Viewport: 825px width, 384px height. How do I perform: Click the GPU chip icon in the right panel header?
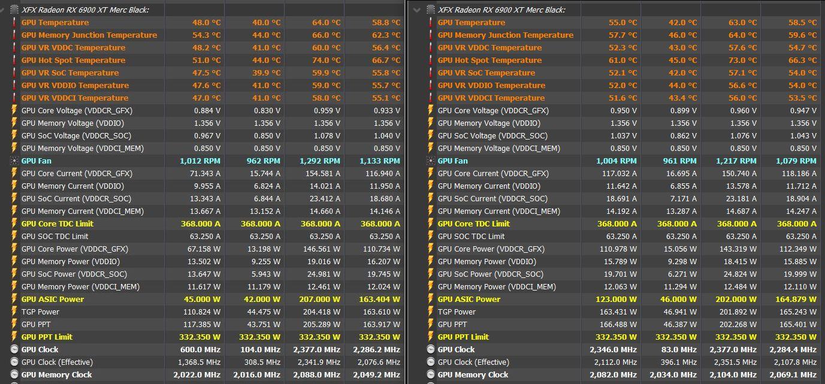tap(430, 10)
